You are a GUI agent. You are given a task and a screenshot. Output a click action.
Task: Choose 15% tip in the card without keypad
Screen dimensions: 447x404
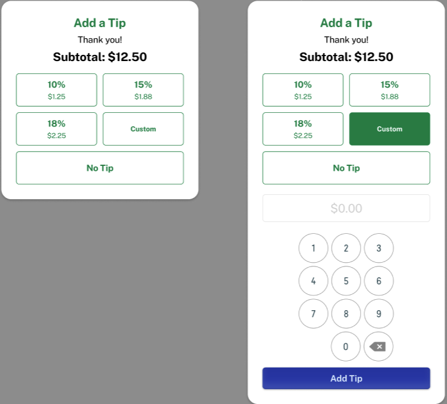click(143, 90)
